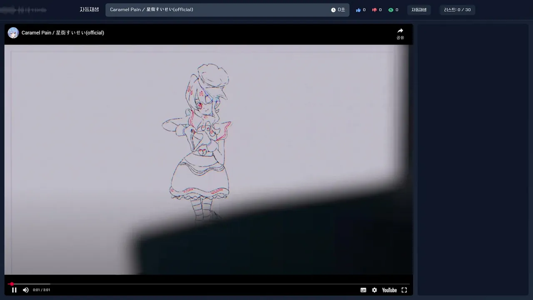This screenshot has height=300, width=533.
Task: Enter fullscreen mode
Action: click(x=404, y=290)
